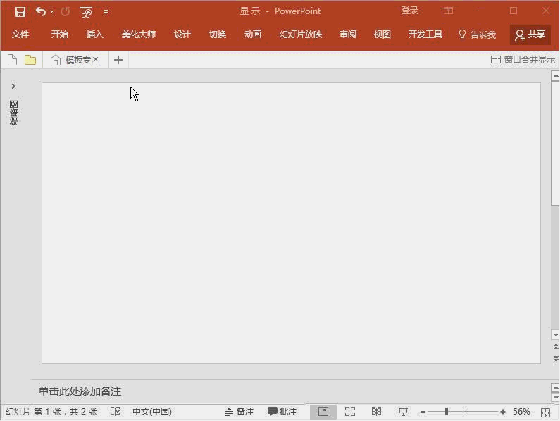Click the 中文(中国) language indicator
Viewport: 560px width, 421px height.
tap(152, 412)
